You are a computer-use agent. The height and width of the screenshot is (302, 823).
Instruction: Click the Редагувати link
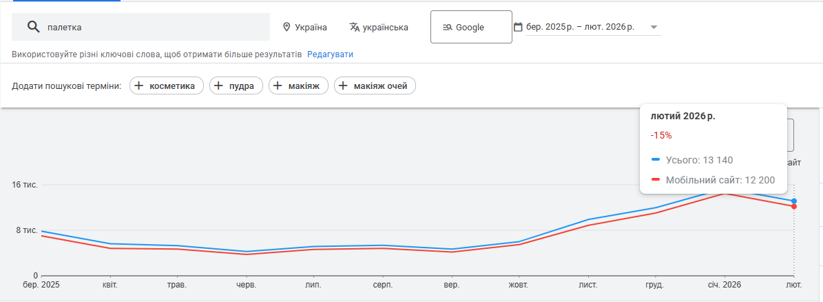click(330, 54)
